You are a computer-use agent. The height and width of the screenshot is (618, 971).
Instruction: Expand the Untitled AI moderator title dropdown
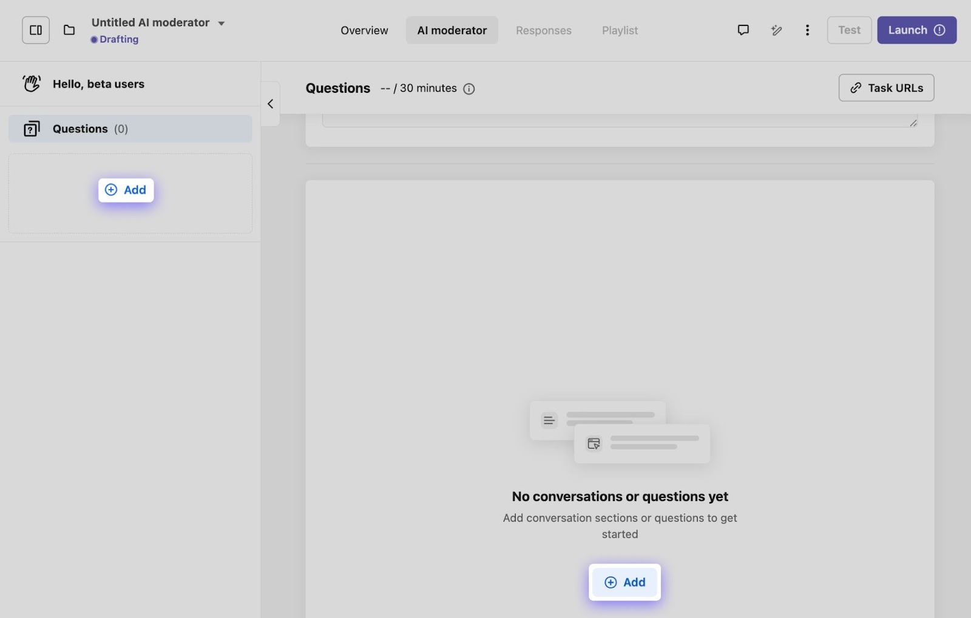pyautogui.click(x=221, y=24)
